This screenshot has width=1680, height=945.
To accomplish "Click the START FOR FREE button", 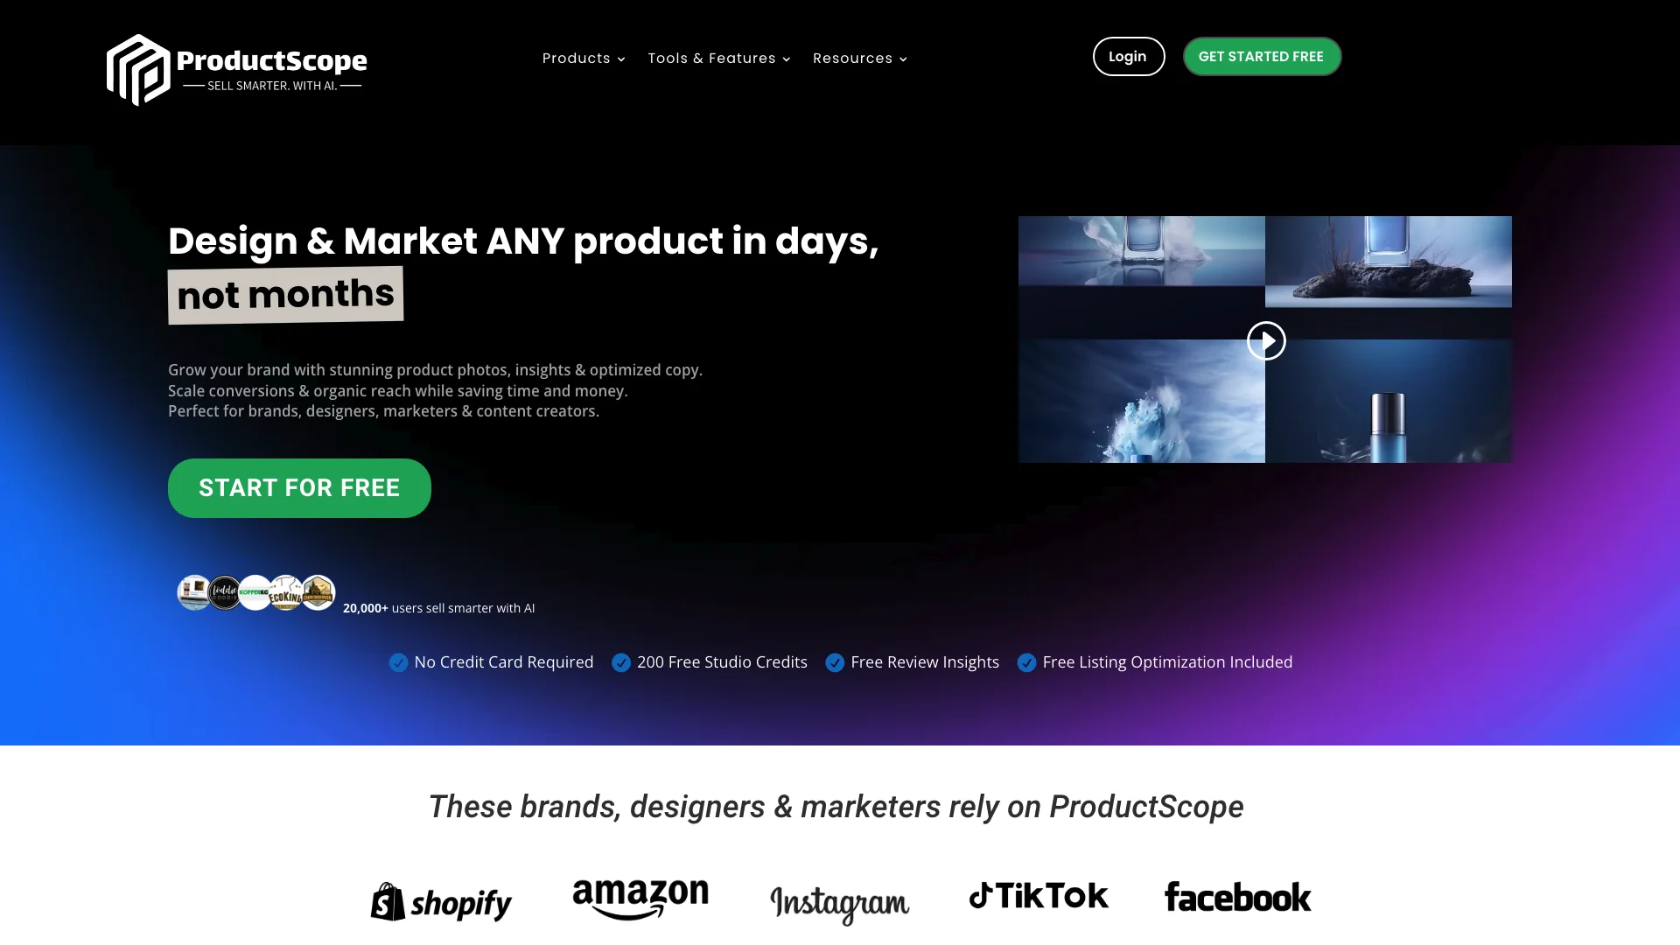I will (x=299, y=486).
